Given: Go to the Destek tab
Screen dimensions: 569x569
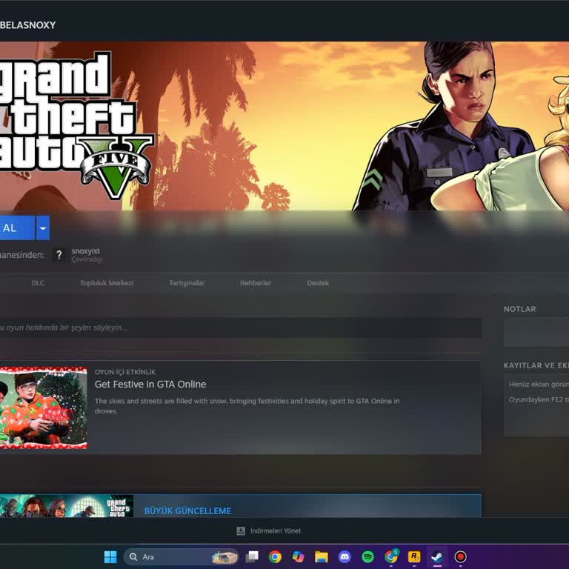Looking at the screenshot, I should coord(318,283).
